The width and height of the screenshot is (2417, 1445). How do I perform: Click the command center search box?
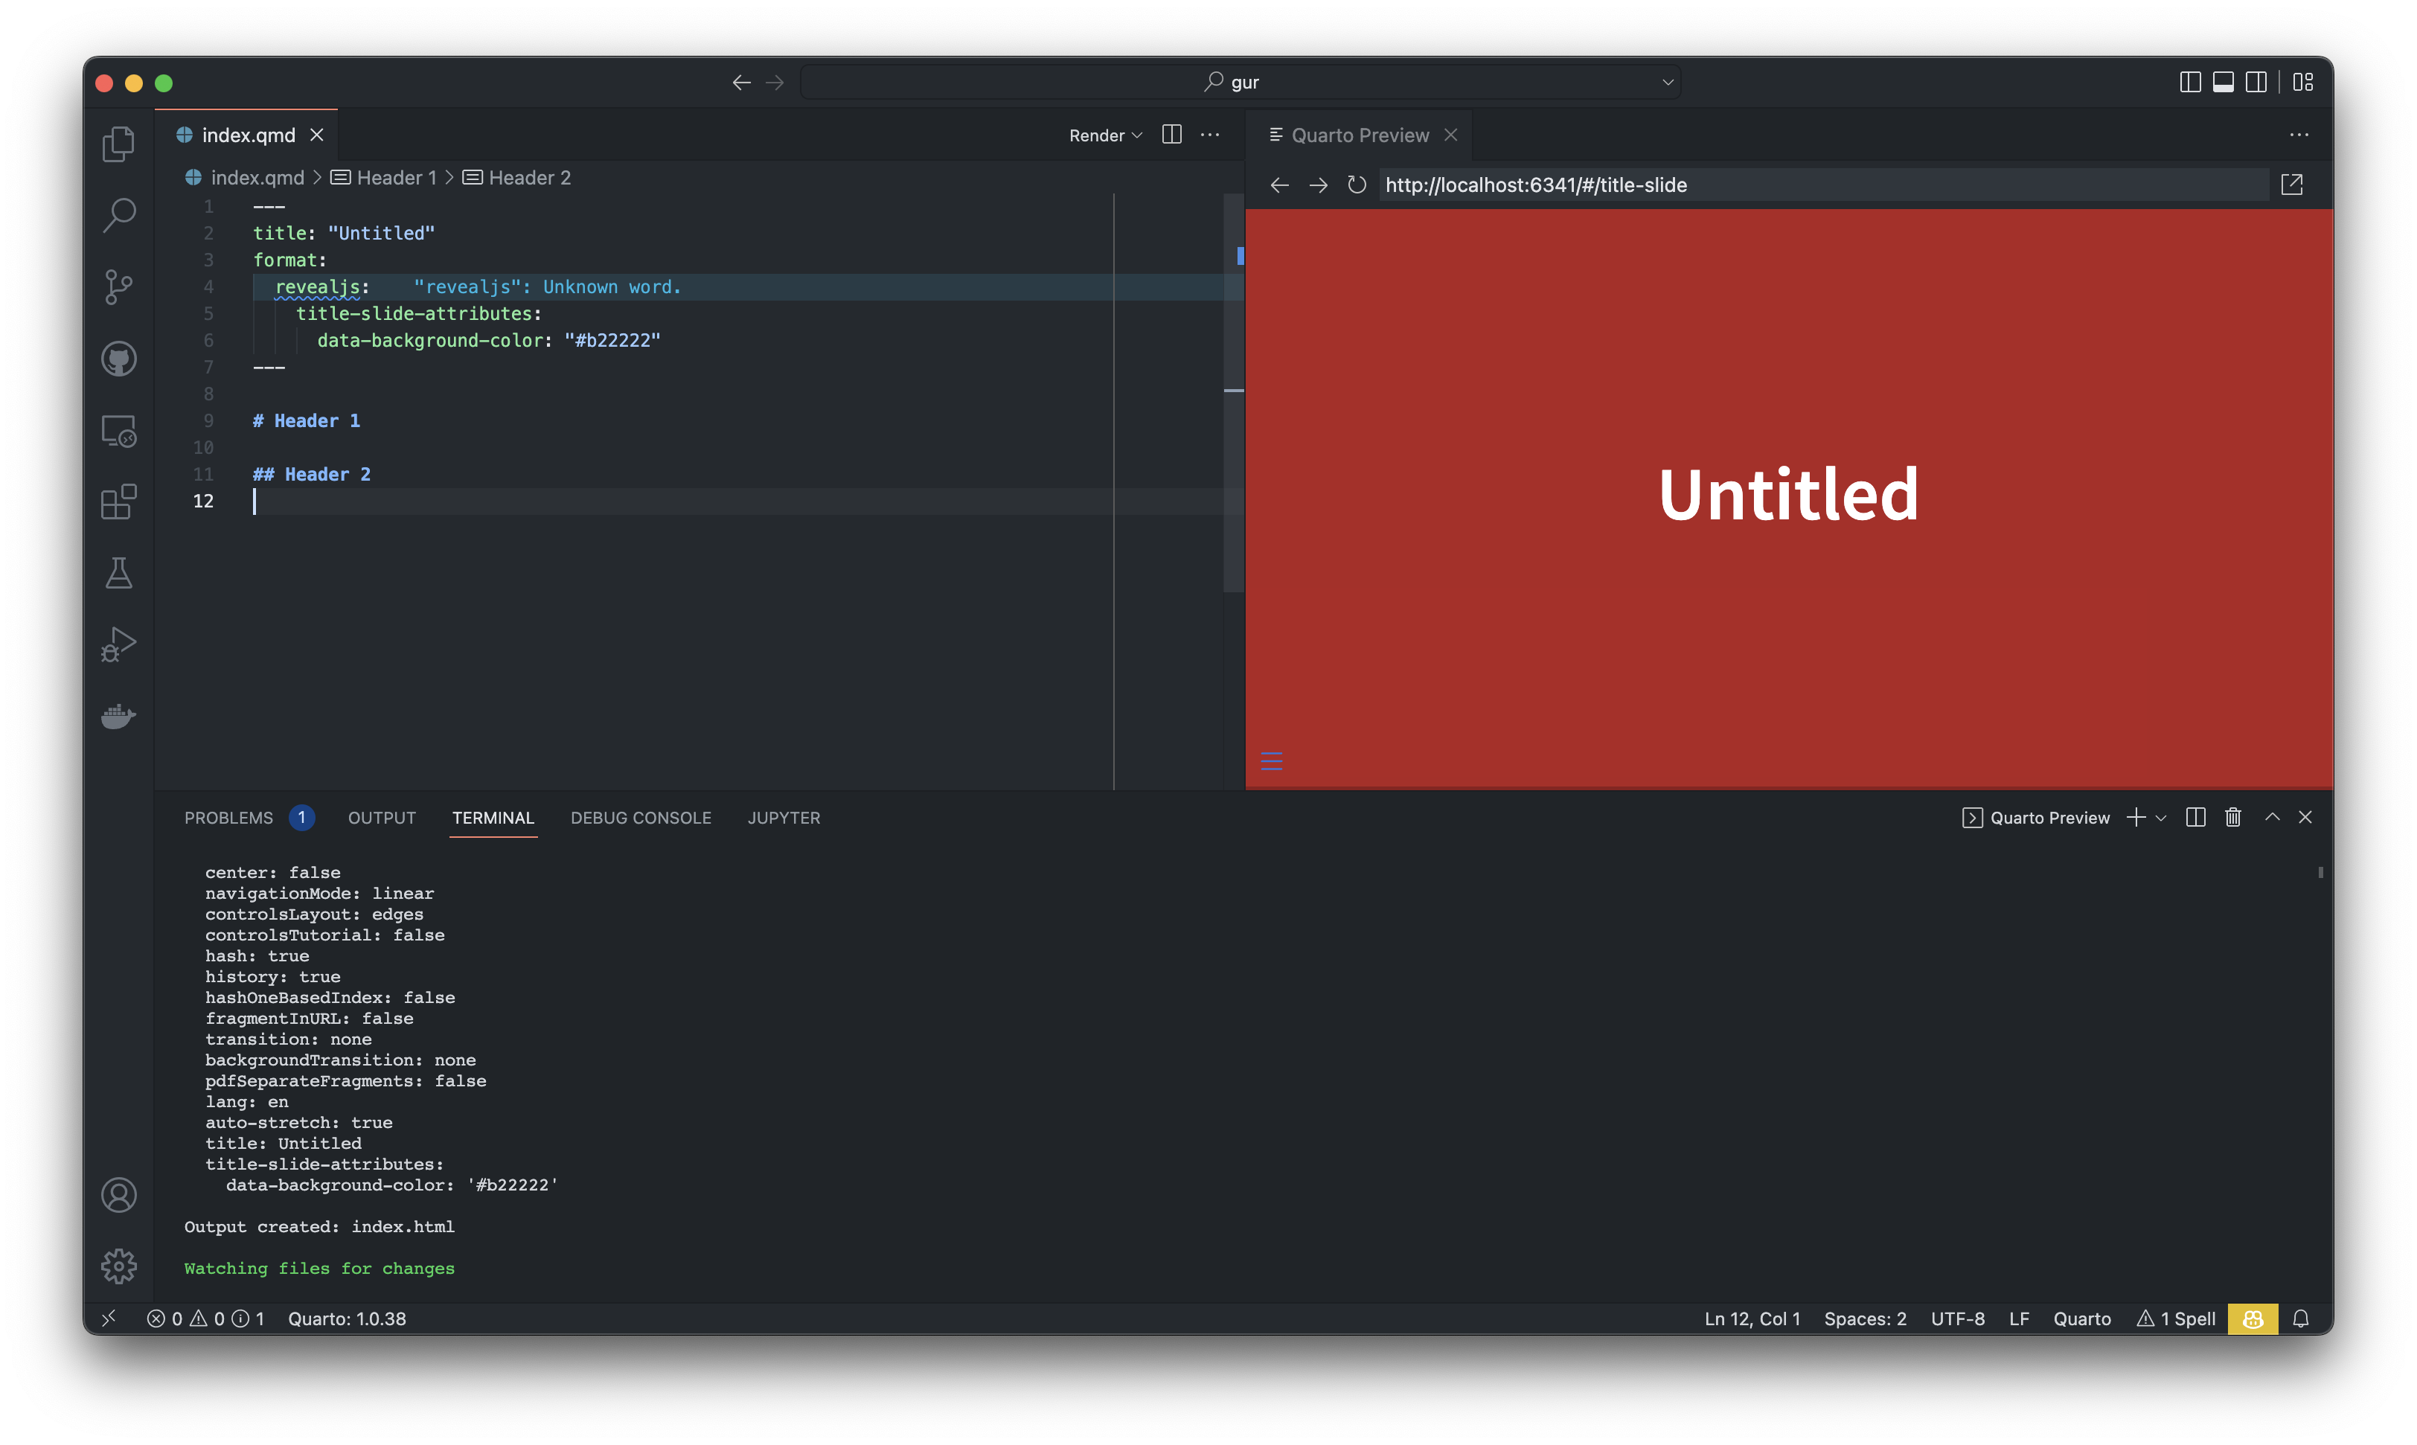1240,83
